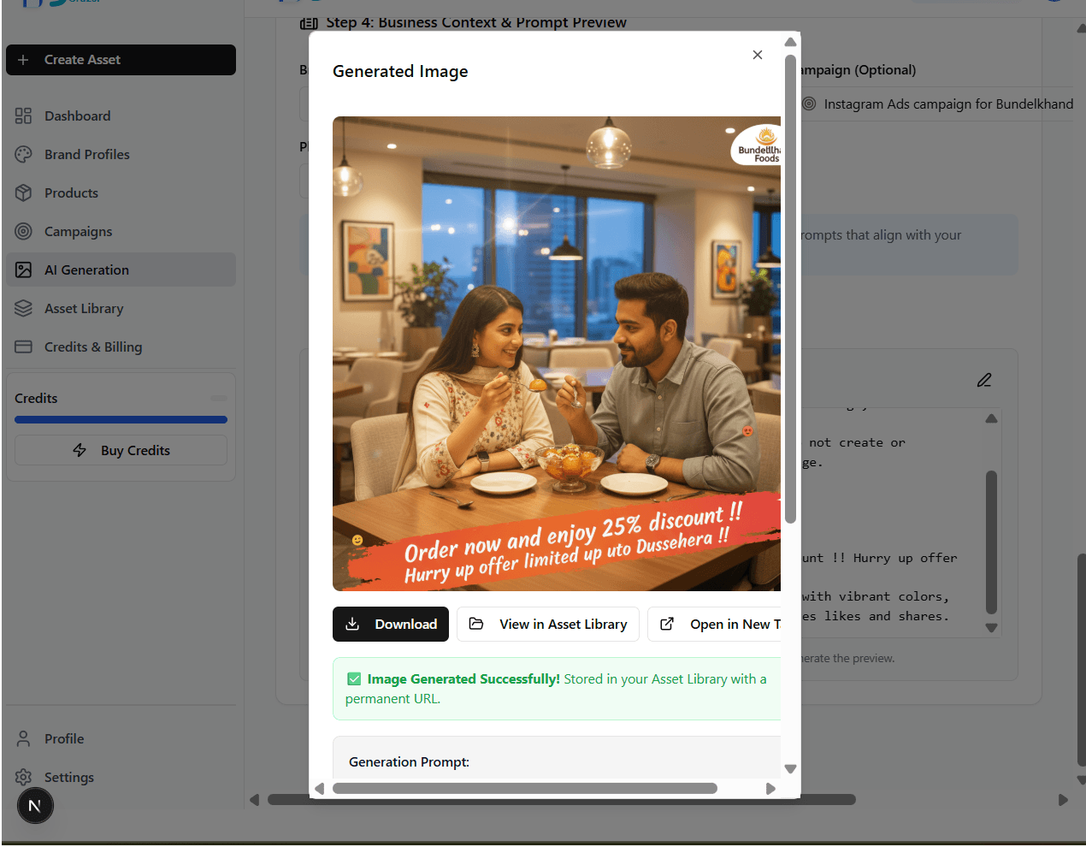Viewport: 1086px width, 847px height.
Task: Click the pencil edit icon for prompt
Action: pyautogui.click(x=984, y=380)
